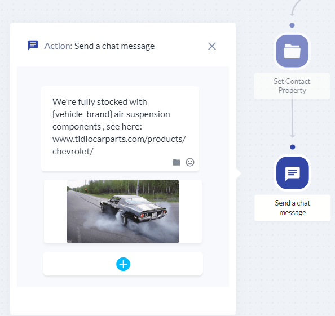
Task: Select the black muscle car image attachment
Action: click(x=123, y=211)
